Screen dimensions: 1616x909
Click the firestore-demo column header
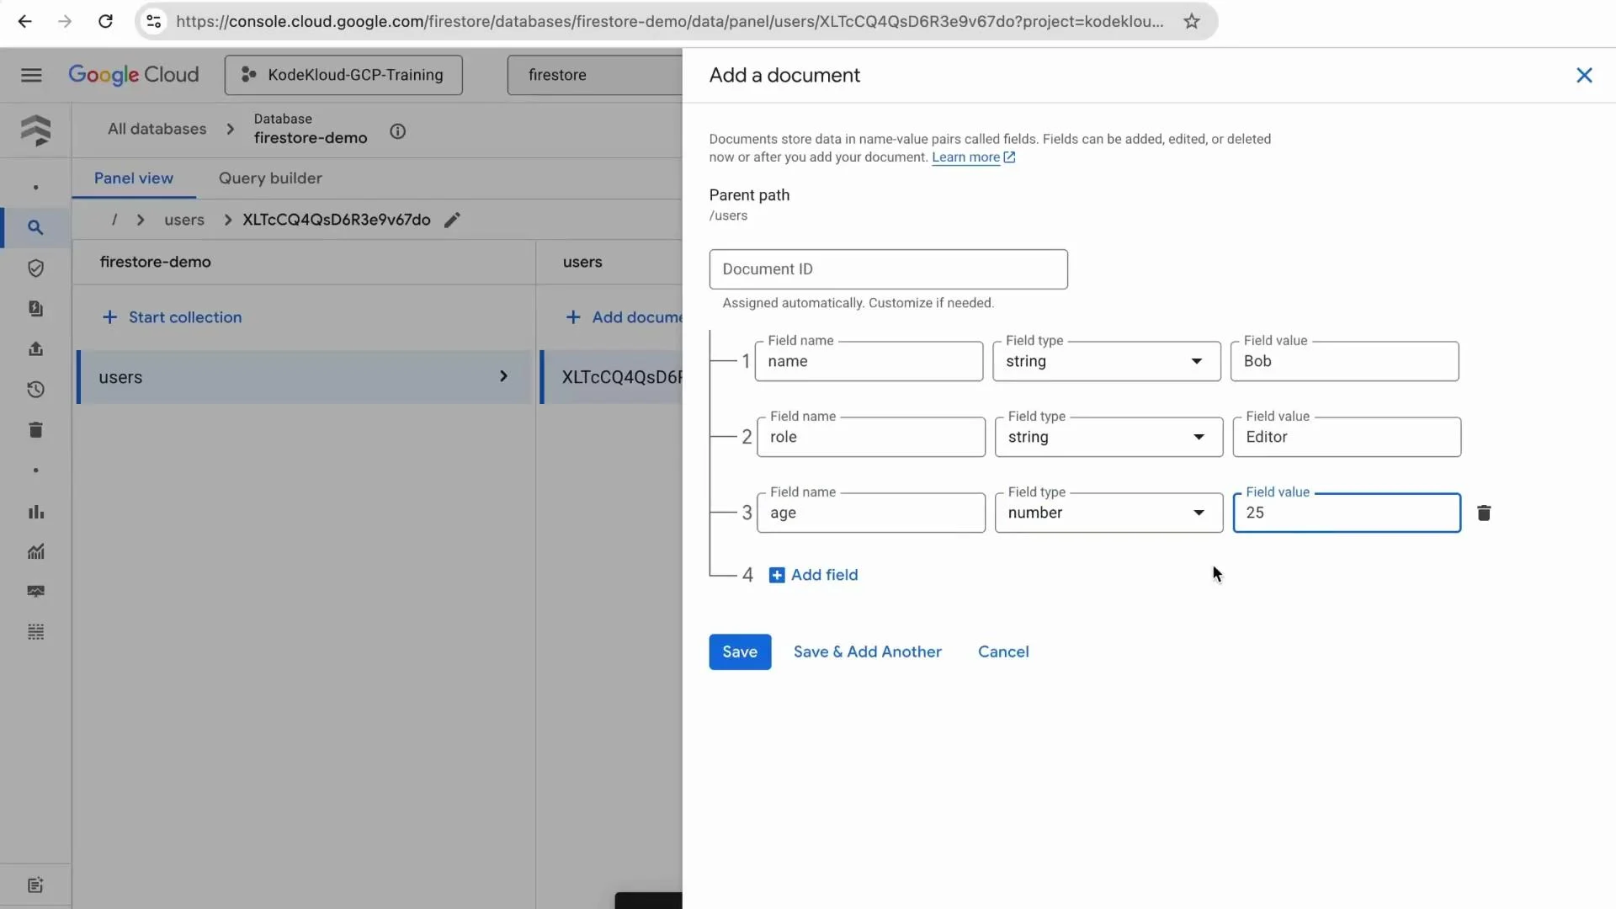pyautogui.click(x=155, y=262)
